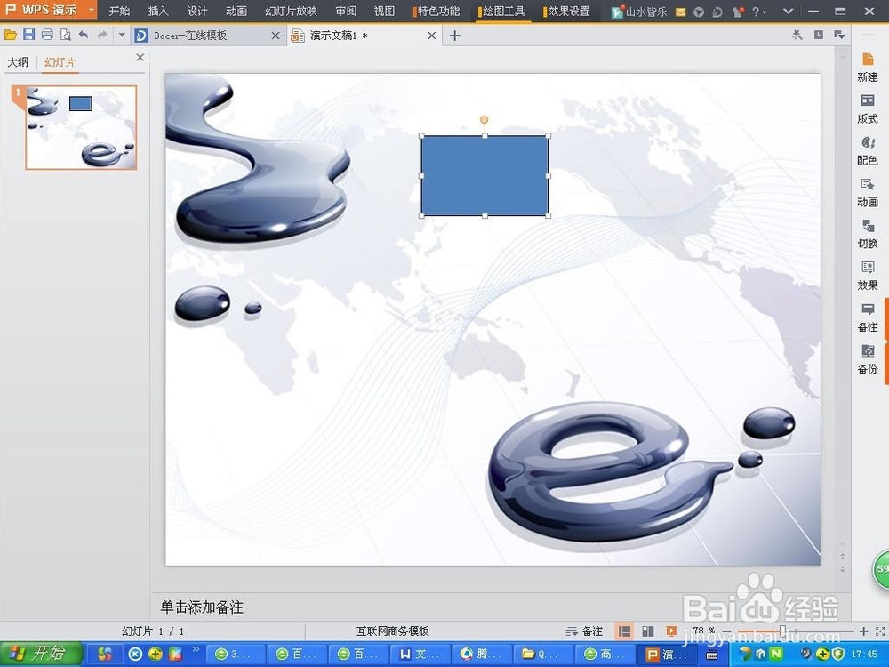Redo the action
Viewport: 889px width, 667px height.
tap(102, 36)
